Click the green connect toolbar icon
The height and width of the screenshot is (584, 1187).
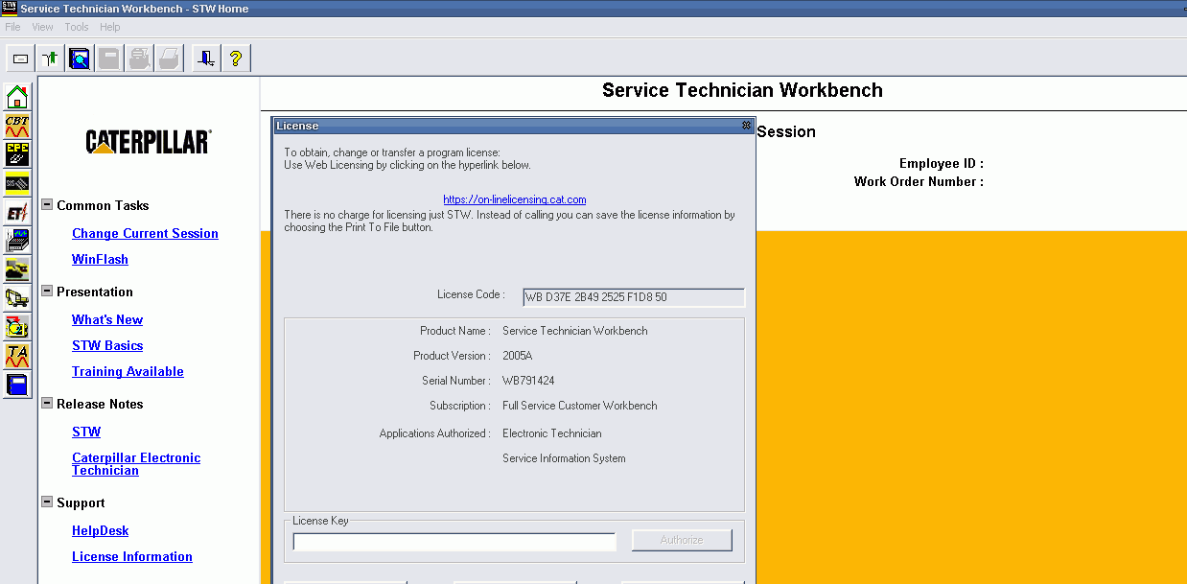[x=50, y=58]
